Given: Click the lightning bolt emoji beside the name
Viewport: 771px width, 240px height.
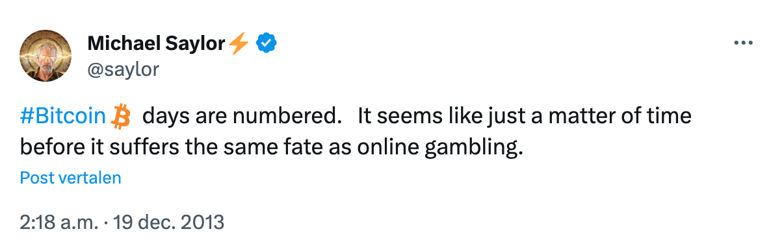Looking at the screenshot, I should coord(239,43).
